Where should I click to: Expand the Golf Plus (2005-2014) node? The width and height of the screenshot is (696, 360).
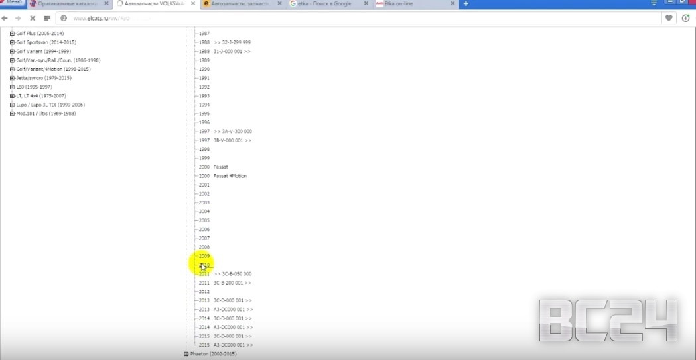click(x=12, y=33)
